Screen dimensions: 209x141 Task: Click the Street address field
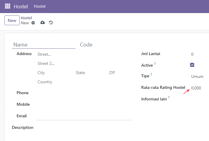point(84,54)
